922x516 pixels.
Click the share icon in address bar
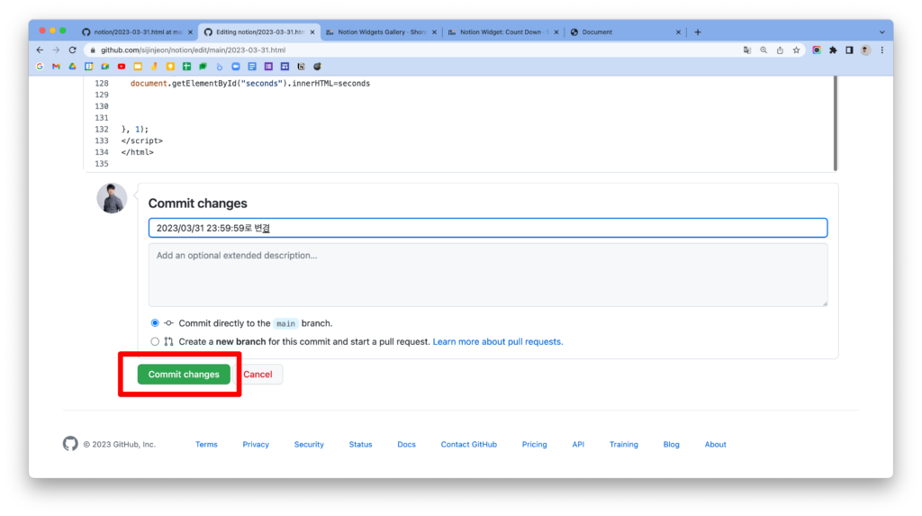[x=780, y=50]
